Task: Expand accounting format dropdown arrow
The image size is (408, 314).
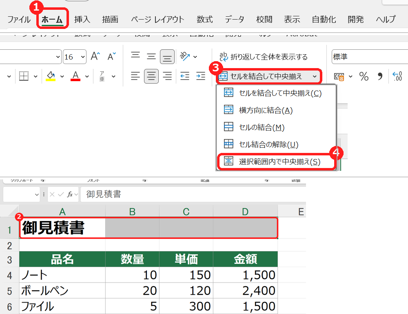Action: (x=350, y=77)
